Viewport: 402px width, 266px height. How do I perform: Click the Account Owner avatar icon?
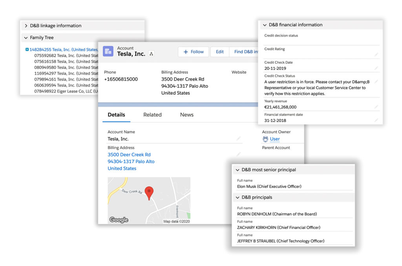(265, 139)
